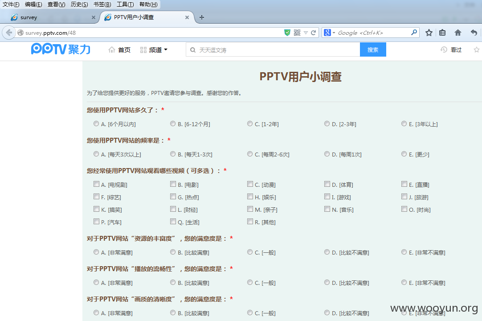The width and height of the screenshot is (482, 321).
Task: Select 资源的丰富度 A. [非常满意]
Action: [x=96, y=252]
